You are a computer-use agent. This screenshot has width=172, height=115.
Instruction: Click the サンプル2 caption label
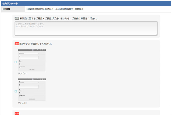[22, 103]
